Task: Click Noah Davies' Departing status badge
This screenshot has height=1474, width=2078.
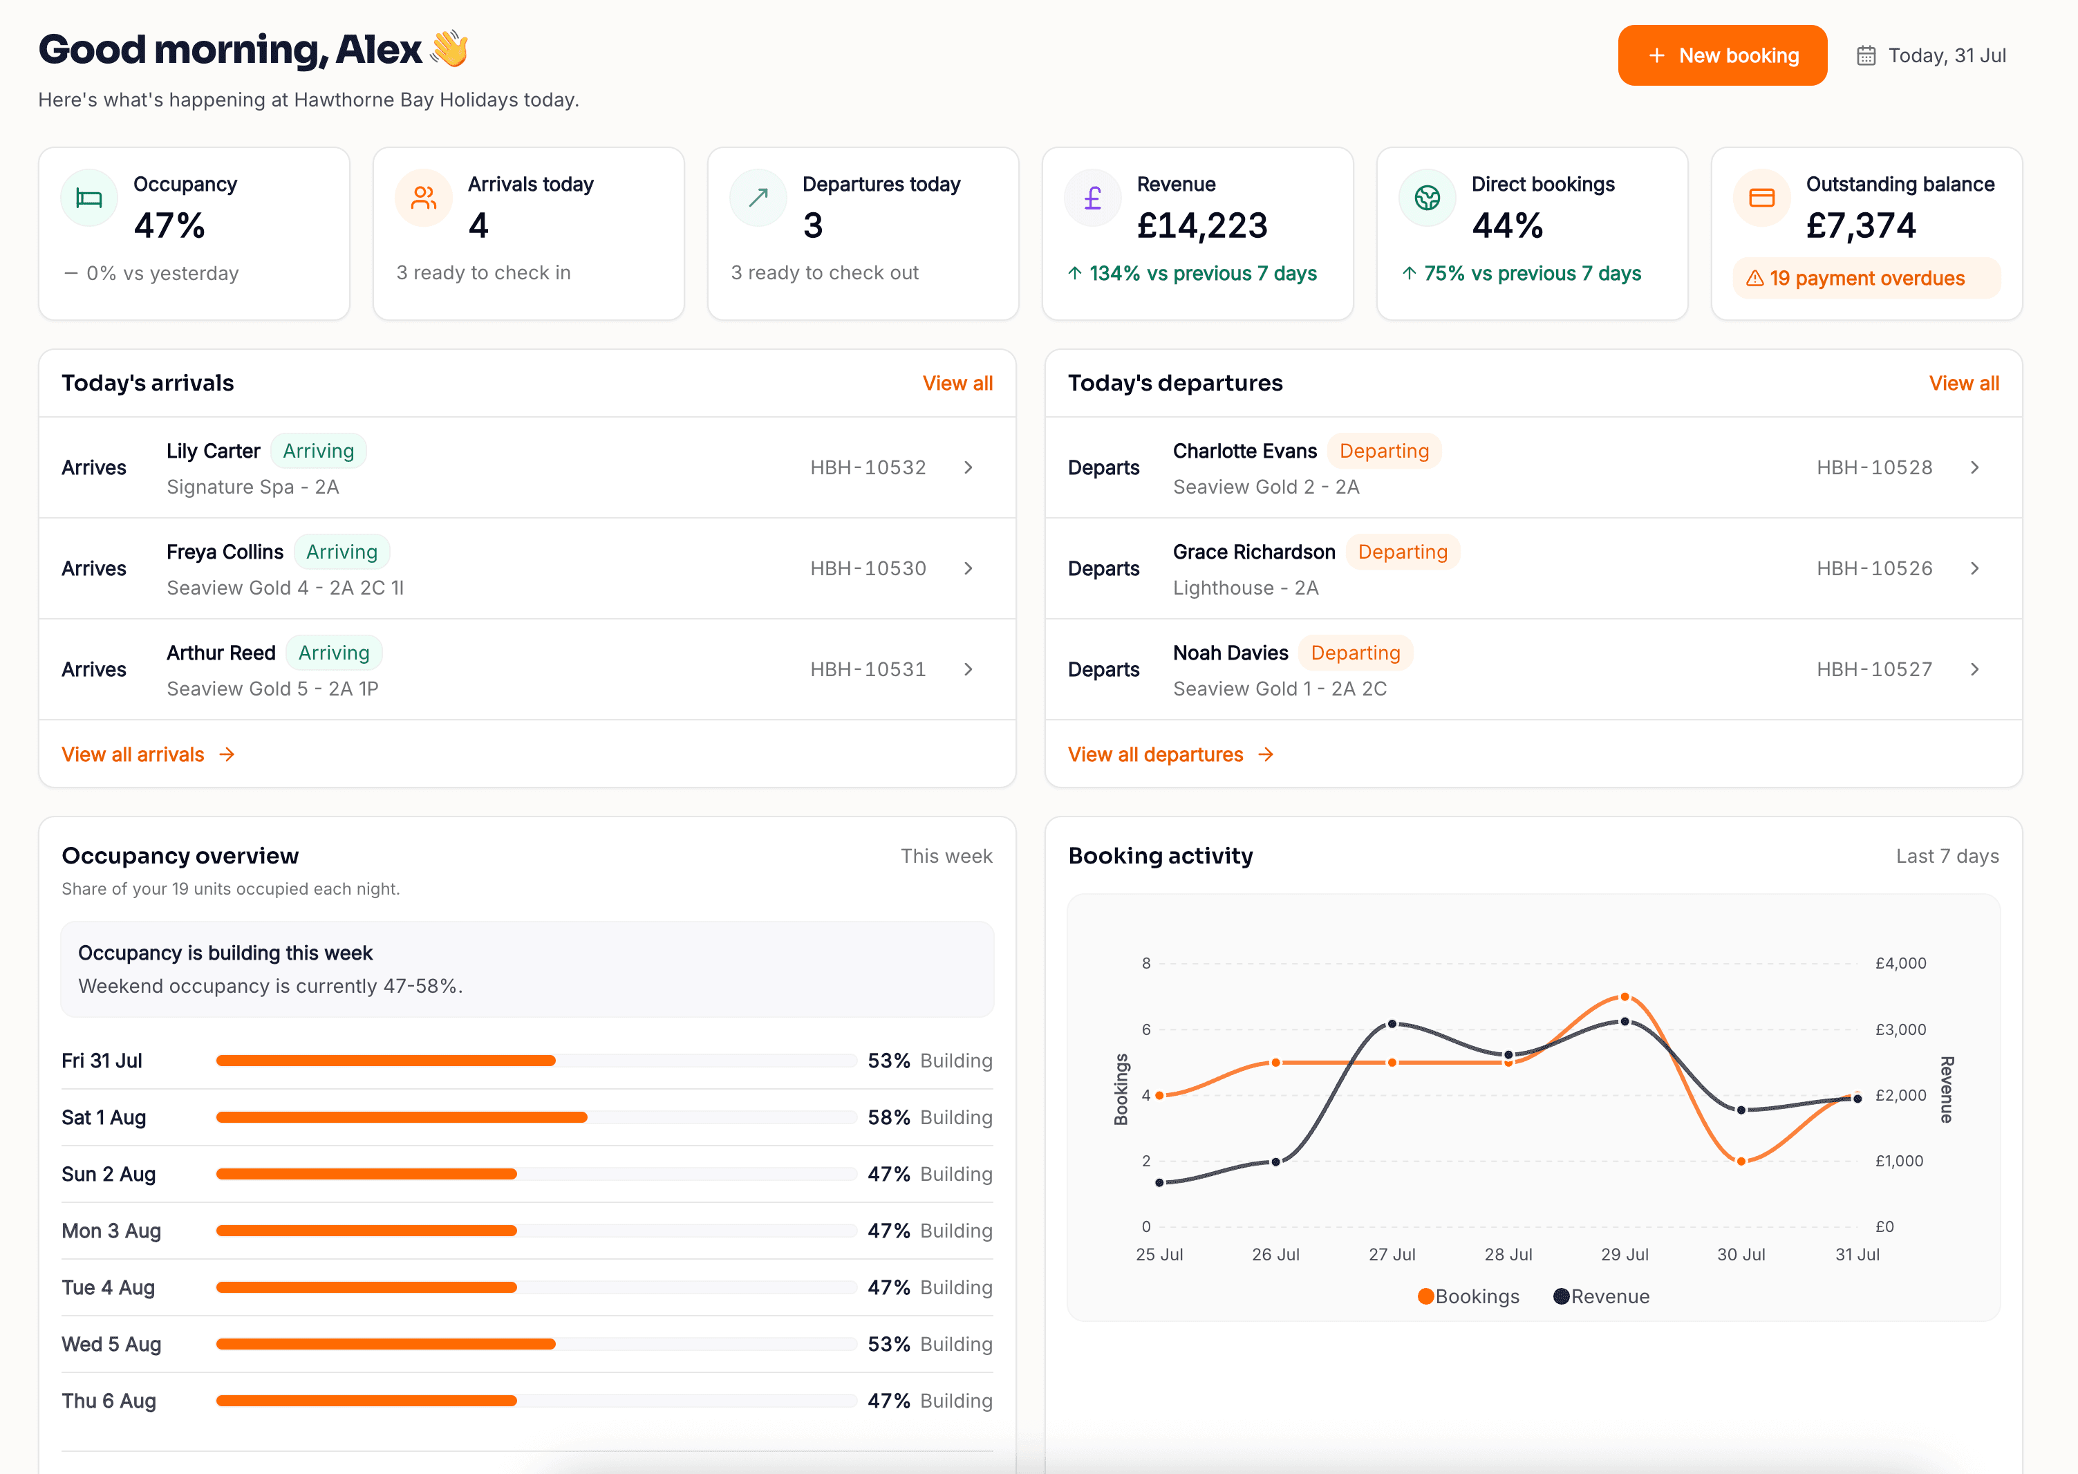Action: [x=1356, y=653]
